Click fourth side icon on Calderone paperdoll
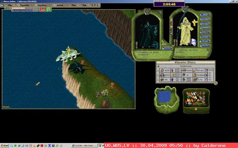Screen dimensions: 238x148 coord(171,30)
